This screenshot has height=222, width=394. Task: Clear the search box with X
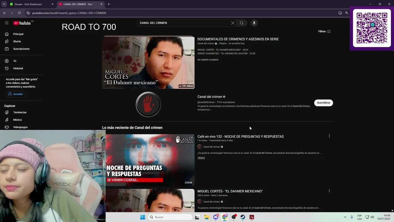click(233, 23)
